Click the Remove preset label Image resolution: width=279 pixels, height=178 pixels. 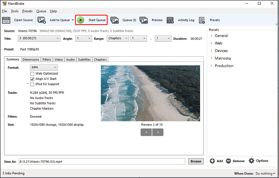239,161
